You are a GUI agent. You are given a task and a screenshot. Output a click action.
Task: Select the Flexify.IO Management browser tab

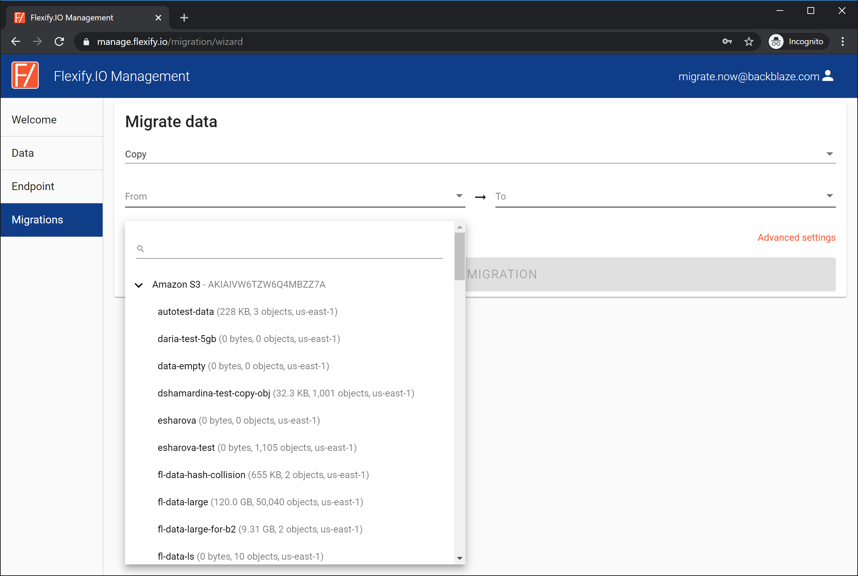(x=88, y=18)
